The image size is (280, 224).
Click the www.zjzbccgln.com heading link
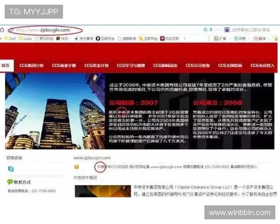click(x=92, y=158)
